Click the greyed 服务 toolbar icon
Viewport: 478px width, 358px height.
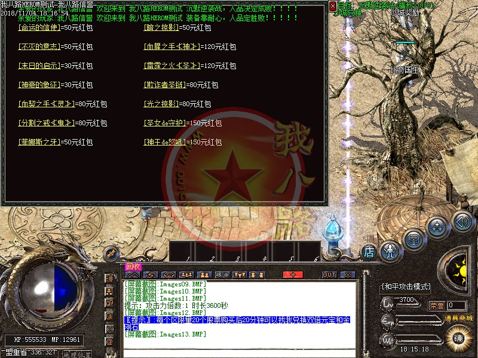point(222,275)
